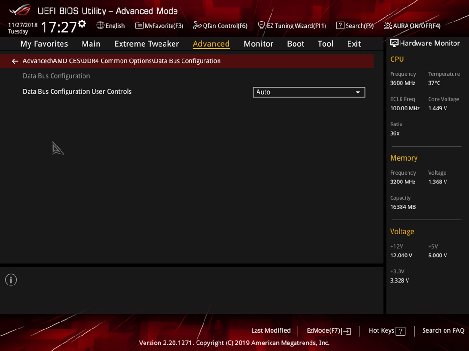Open Last Modified settings
This screenshot has height=351, width=469.
click(271, 330)
